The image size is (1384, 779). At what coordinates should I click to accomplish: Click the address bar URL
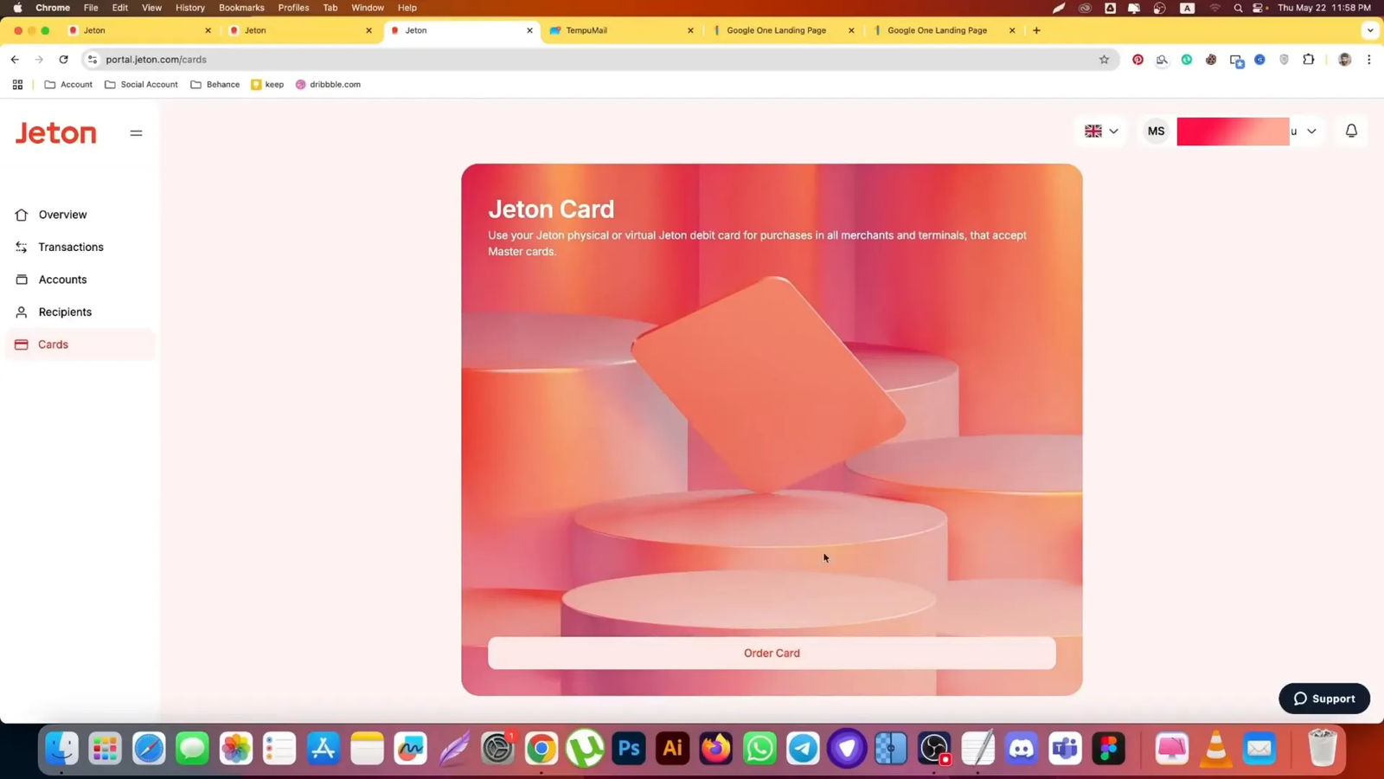tap(156, 60)
